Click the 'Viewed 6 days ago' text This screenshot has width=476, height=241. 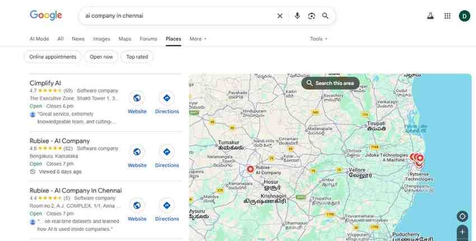(60, 172)
